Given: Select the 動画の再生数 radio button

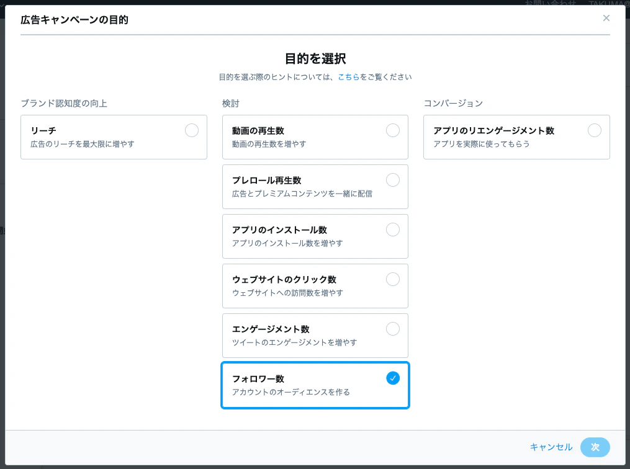Looking at the screenshot, I should [x=393, y=130].
